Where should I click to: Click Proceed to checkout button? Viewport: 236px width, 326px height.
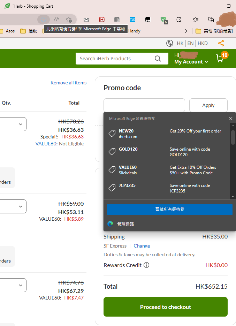point(166,307)
